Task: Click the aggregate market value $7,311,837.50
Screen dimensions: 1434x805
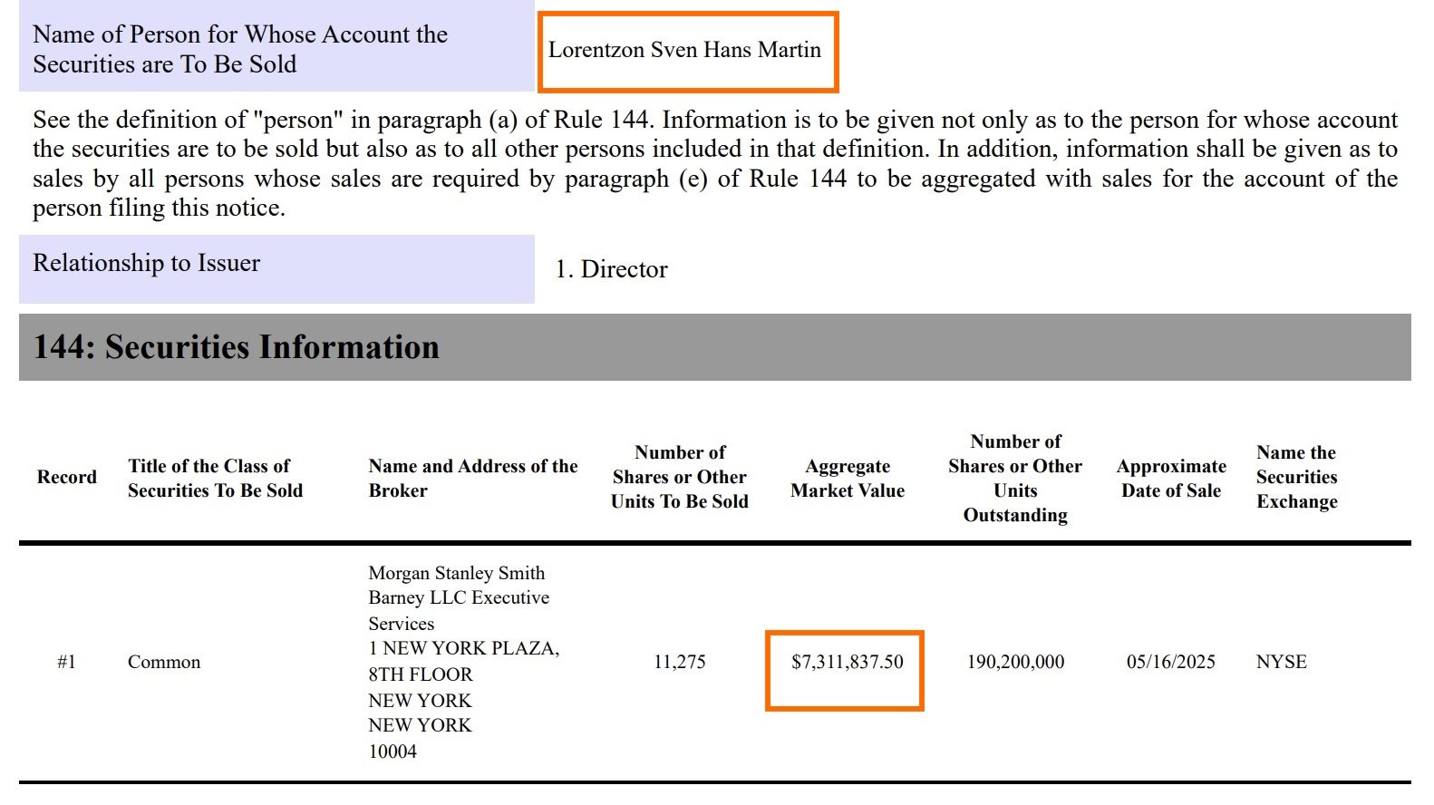Action: click(x=847, y=663)
